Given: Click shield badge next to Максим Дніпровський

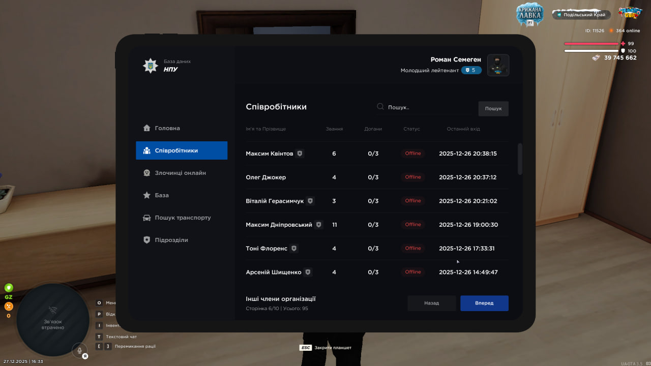Looking at the screenshot, I should [319, 225].
